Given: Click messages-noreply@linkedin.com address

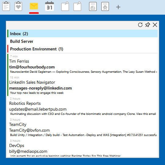Looking at the screenshot, I should click(41, 88).
